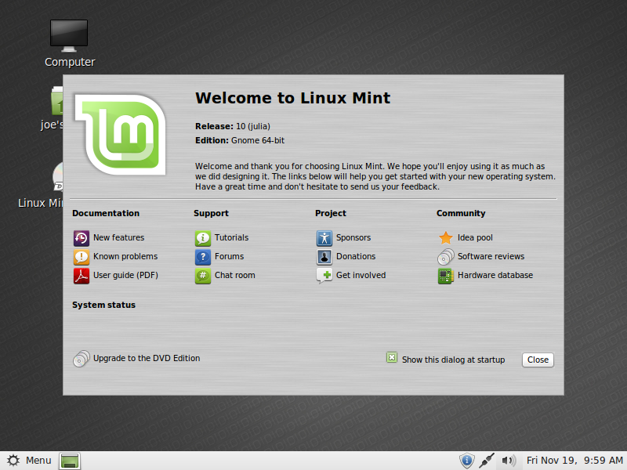Open the Donations link
This screenshot has height=470, width=627.
(x=355, y=257)
